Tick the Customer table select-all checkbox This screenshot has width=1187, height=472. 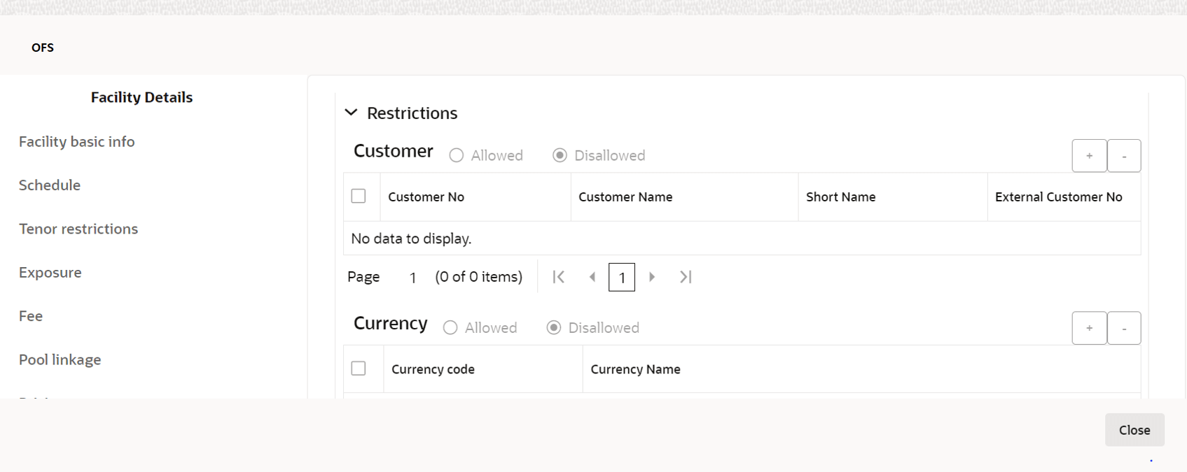pyautogui.click(x=359, y=196)
